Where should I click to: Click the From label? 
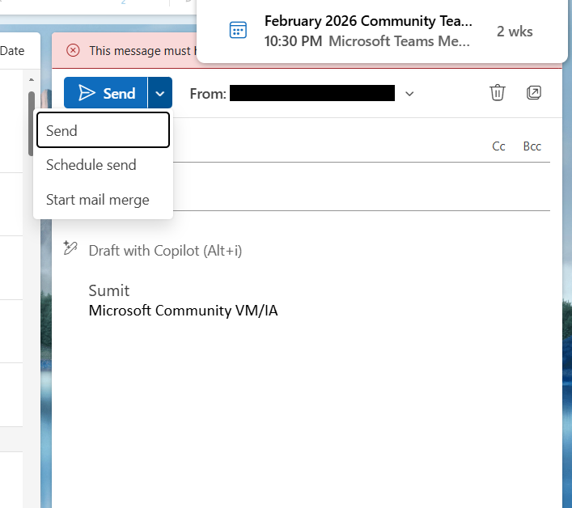(x=208, y=94)
